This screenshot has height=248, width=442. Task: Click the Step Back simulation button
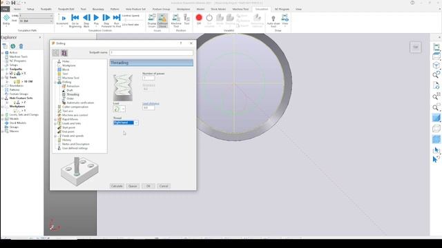pos(86,21)
